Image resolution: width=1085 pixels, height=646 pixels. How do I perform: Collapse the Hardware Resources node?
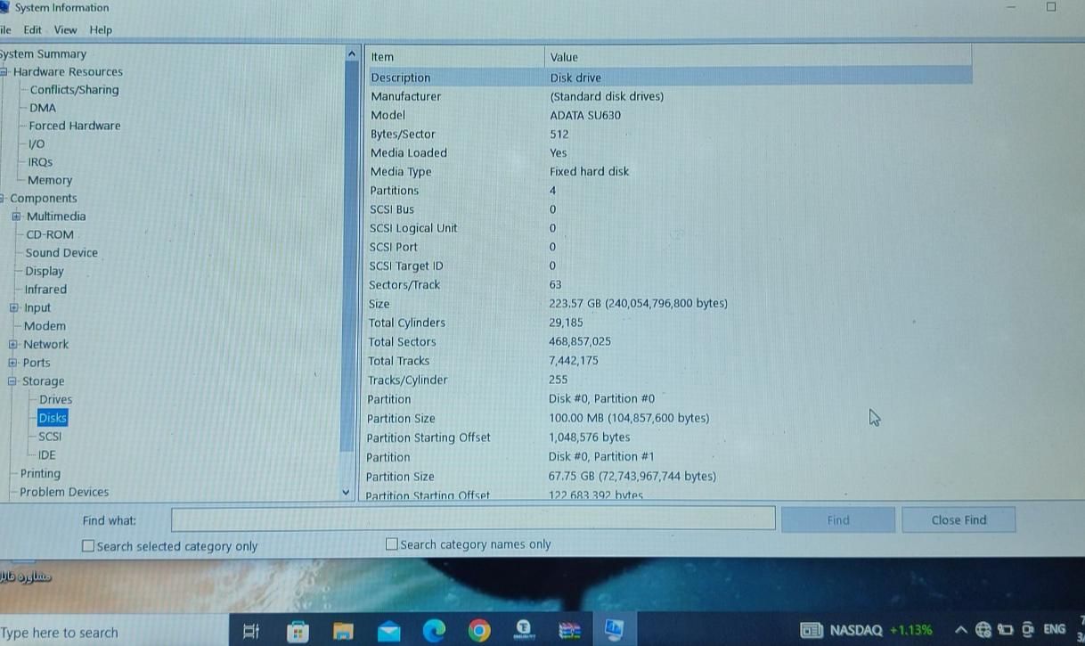click(x=4, y=72)
